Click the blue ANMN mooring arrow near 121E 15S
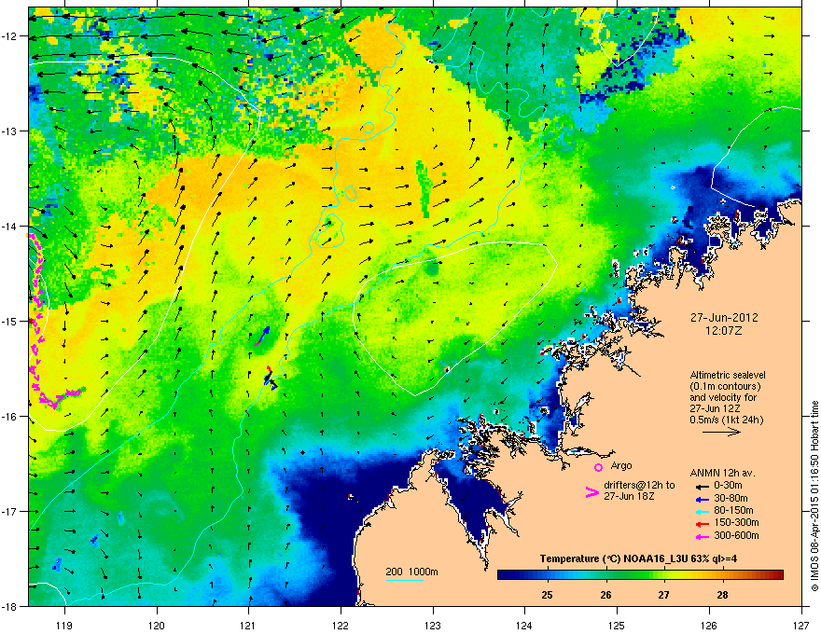821x634 pixels. (x=264, y=334)
